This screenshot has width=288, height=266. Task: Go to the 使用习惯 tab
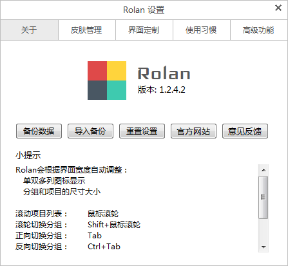point(202,30)
